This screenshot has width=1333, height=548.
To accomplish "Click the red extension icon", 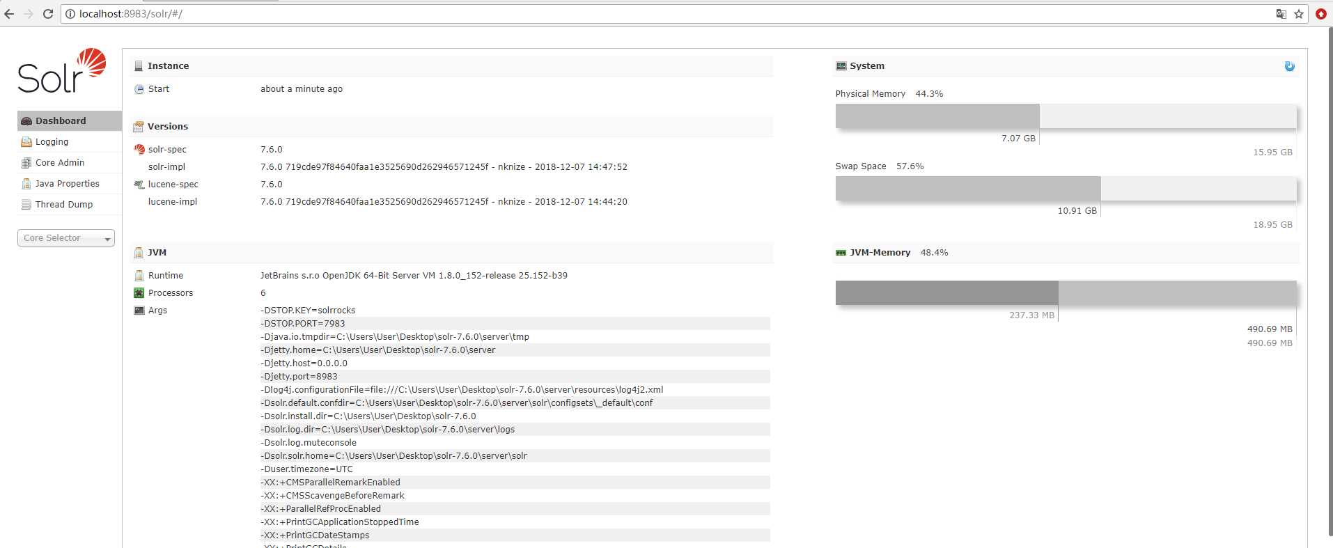I will click(1321, 14).
